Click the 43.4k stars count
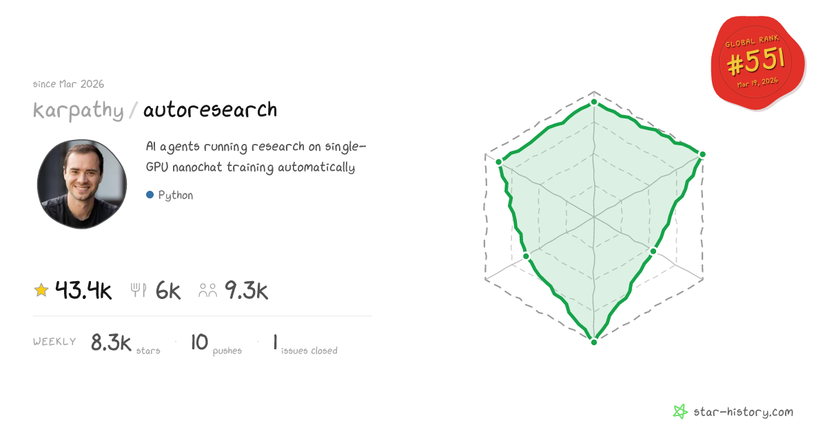Screen dimensions: 827x434 pos(83,291)
